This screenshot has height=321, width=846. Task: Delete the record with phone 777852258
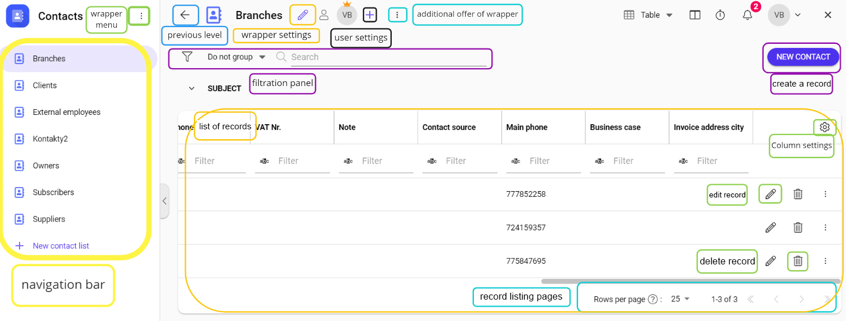798,194
